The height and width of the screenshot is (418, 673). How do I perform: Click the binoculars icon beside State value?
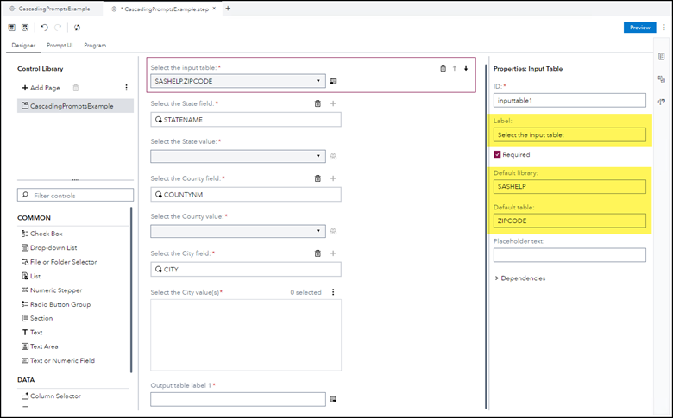coord(333,157)
